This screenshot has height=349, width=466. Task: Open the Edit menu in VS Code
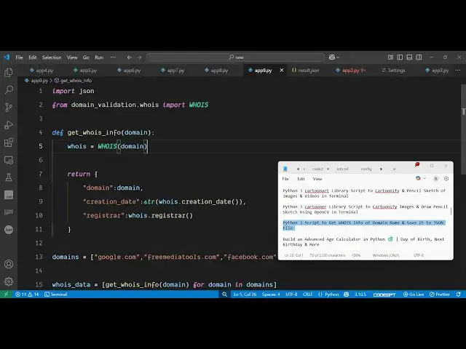click(32, 57)
